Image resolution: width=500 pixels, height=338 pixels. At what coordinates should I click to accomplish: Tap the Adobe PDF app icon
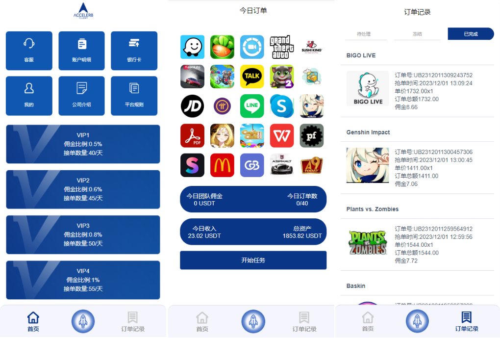tap(192, 136)
